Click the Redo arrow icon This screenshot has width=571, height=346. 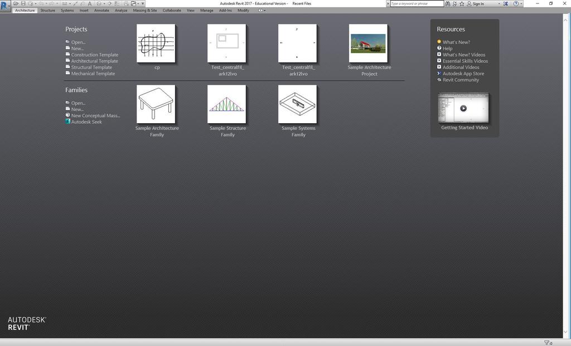51,4
